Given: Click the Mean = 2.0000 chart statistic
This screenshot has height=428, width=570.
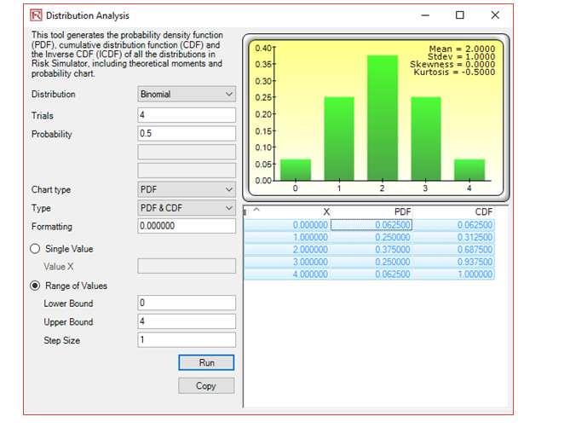Looking at the screenshot, I should coord(462,49).
